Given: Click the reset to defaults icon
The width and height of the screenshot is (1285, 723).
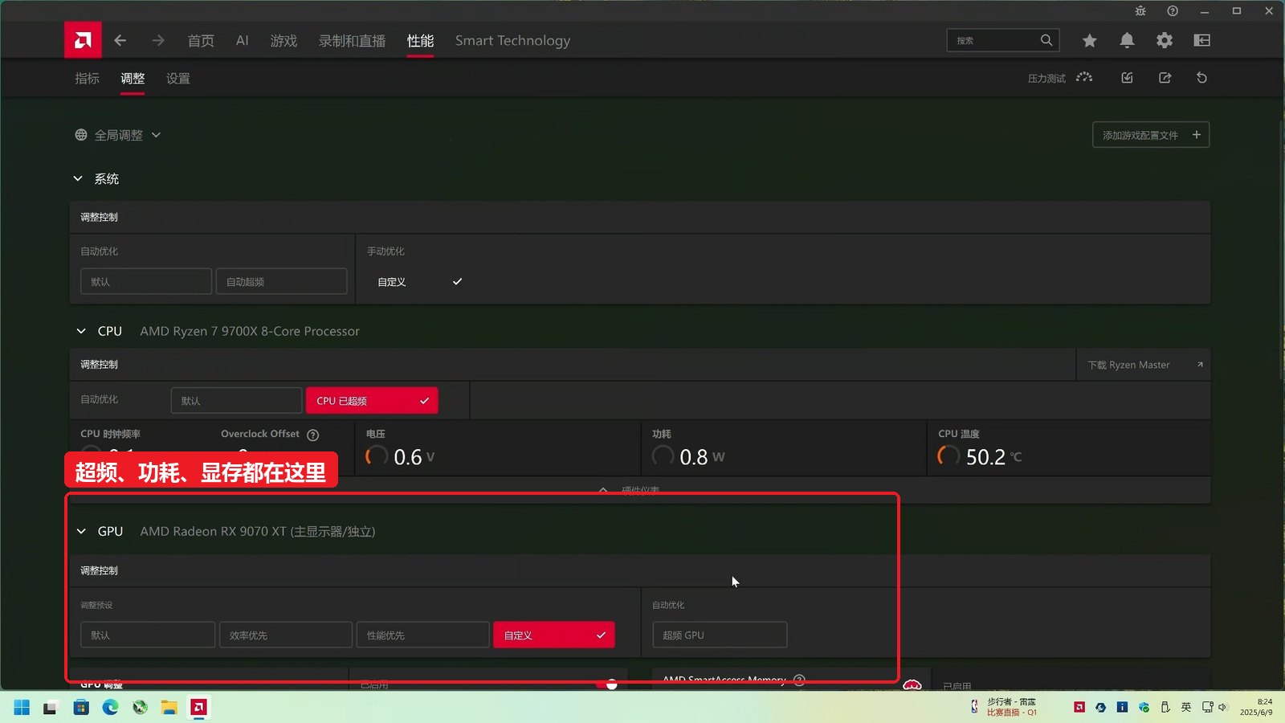Looking at the screenshot, I should pos(1202,78).
